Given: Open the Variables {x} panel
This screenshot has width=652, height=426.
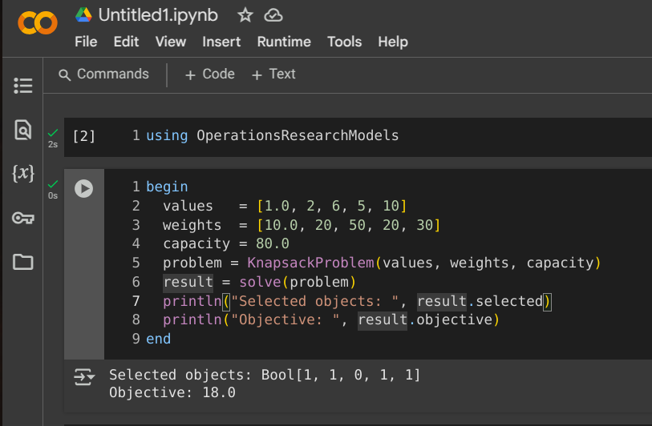Looking at the screenshot, I should tap(23, 173).
